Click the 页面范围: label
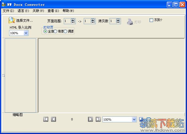 pos(54,21)
